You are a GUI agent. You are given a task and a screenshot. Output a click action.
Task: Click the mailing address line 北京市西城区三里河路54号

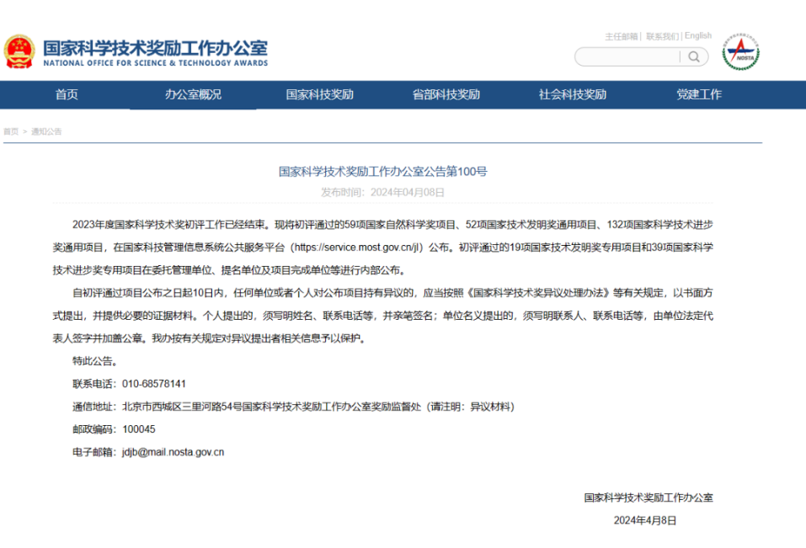[182, 407]
